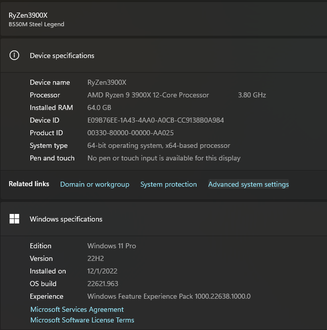Click the Processor label
Viewport: 327px width, 330px height.
tap(45, 95)
